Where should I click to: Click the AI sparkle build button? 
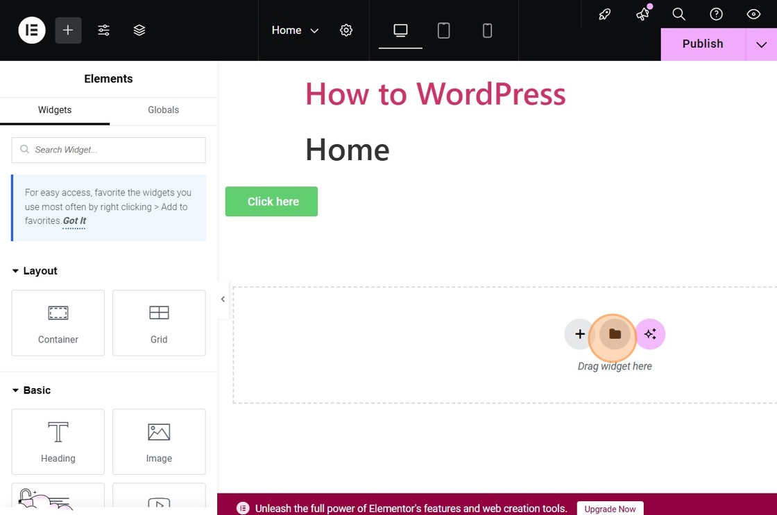650,334
